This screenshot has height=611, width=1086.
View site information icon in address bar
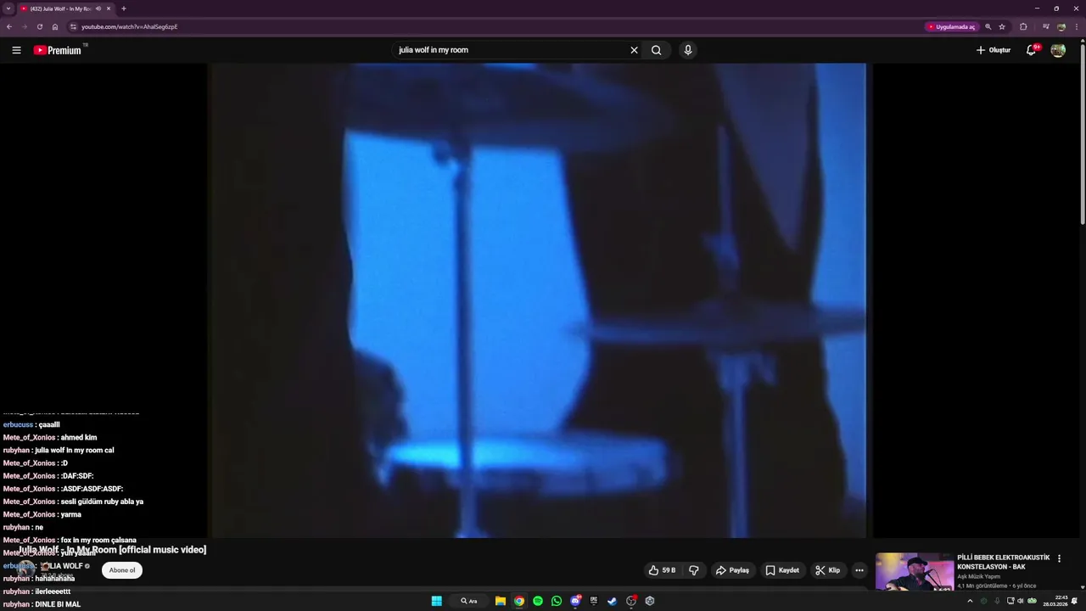pyautogui.click(x=73, y=26)
